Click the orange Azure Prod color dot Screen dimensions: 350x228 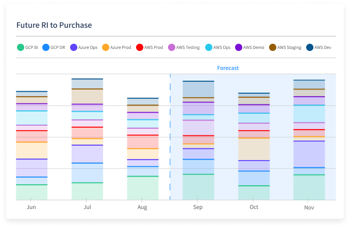(106, 47)
